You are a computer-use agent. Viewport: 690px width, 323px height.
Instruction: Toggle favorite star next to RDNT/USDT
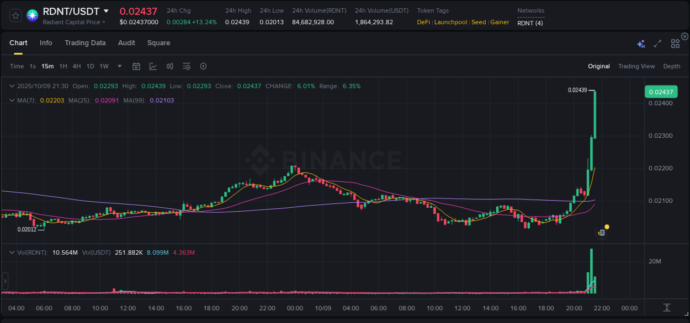tap(15, 15)
